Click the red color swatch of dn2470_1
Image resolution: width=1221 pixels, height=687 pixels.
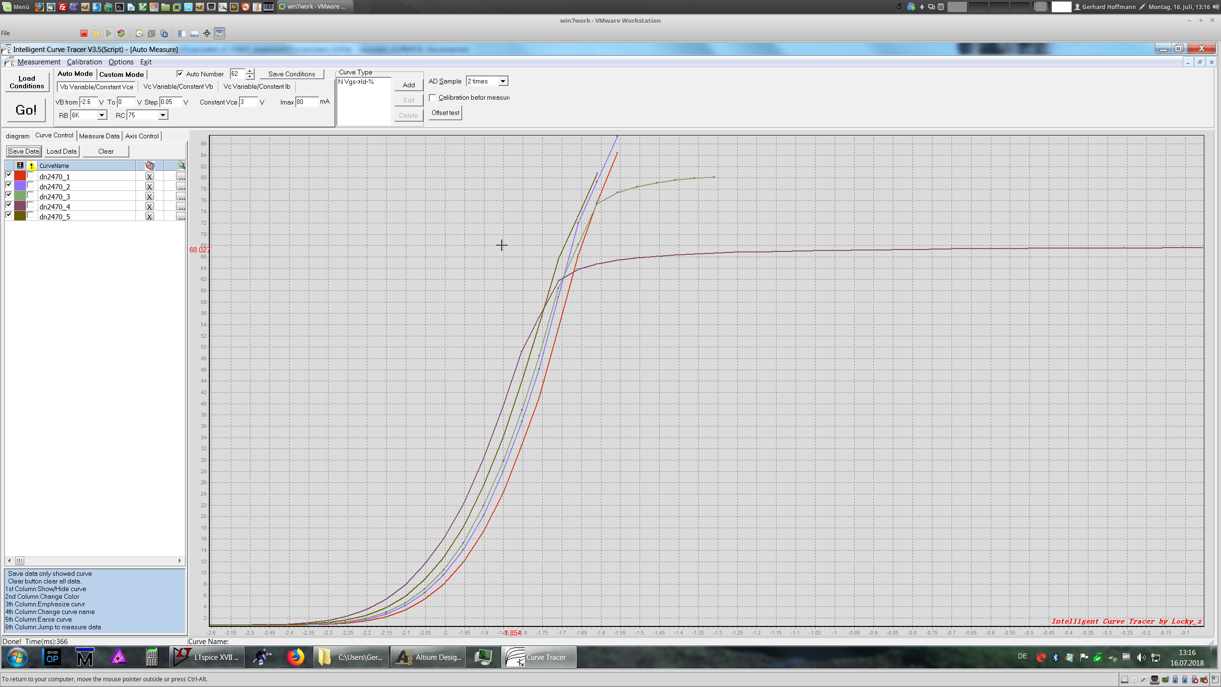click(20, 176)
